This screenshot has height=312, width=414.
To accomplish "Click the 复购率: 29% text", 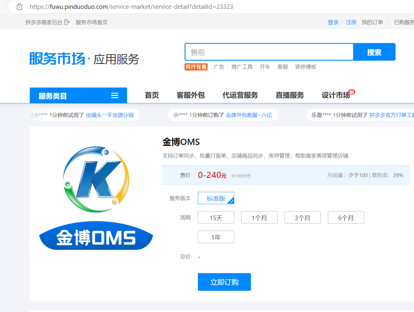I will click(387, 175).
